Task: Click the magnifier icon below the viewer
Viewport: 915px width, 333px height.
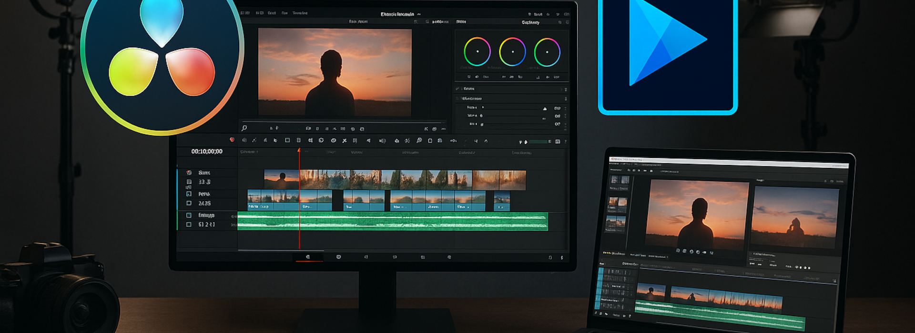Action: 244,128
